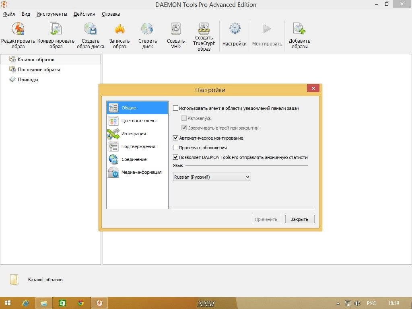Click DAEMON Tools taskbar icon
This screenshot has width=412, height=309.
tap(99, 303)
